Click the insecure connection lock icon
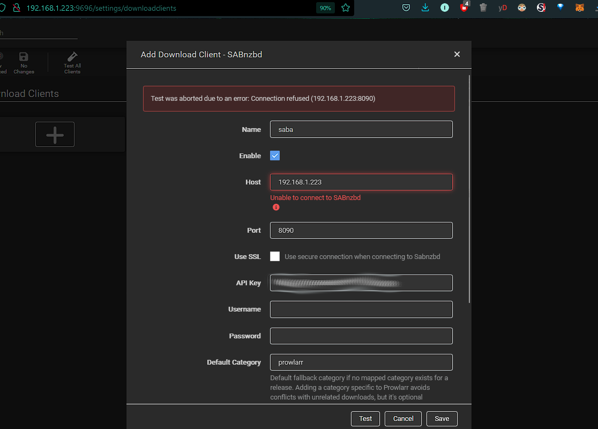This screenshot has width=598, height=429. click(x=17, y=8)
